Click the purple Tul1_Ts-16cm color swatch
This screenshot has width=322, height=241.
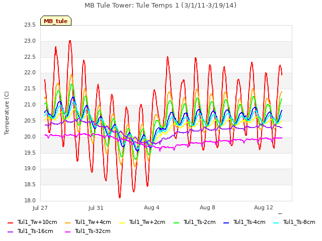click(x=10, y=232)
